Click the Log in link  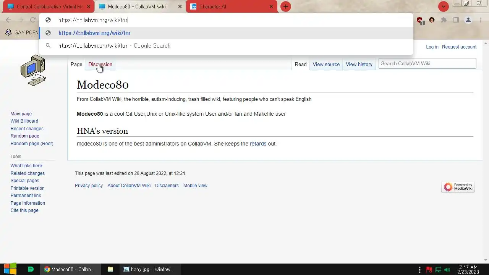click(432, 47)
